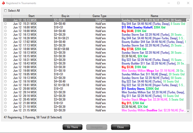Screen dimensions: 193x133
Task: Check the Select All checkbox
Action: 6,11
